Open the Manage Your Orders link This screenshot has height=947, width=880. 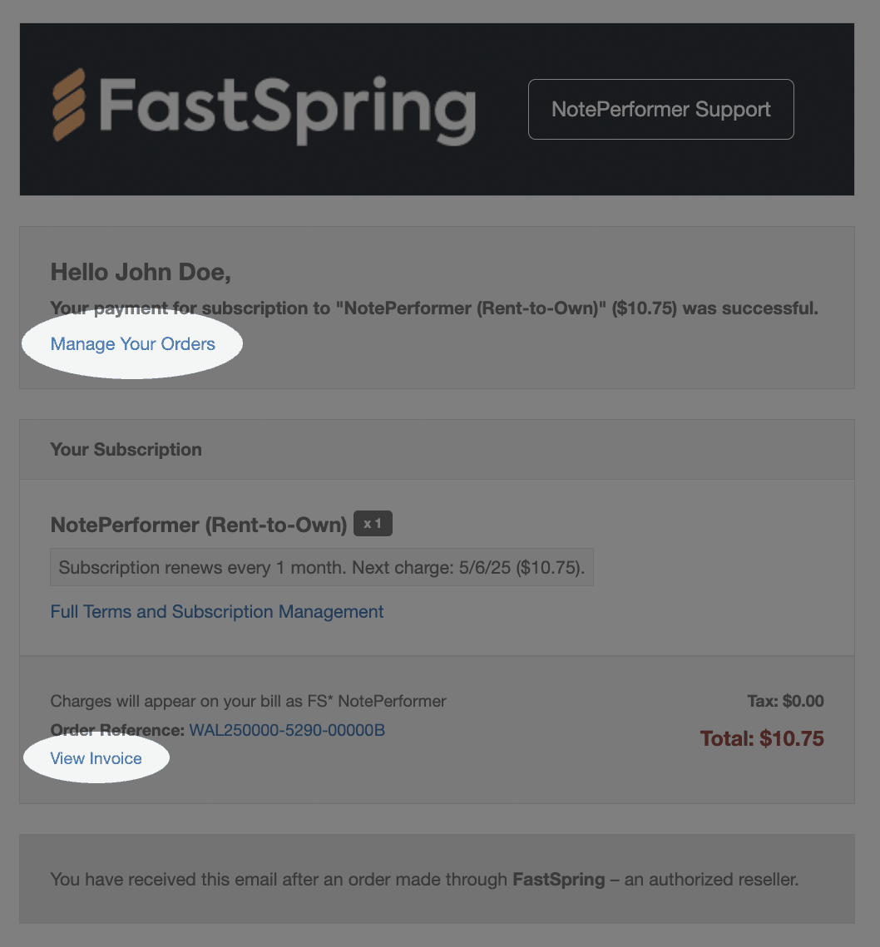click(133, 344)
